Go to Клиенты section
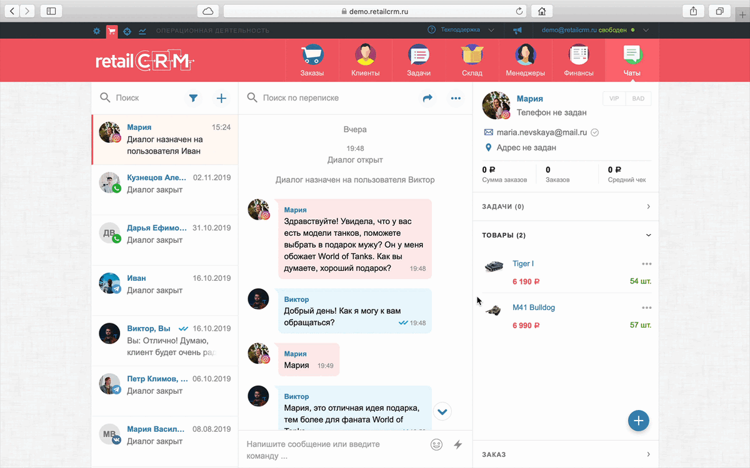750x468 pixels. [x=365, y=61]
